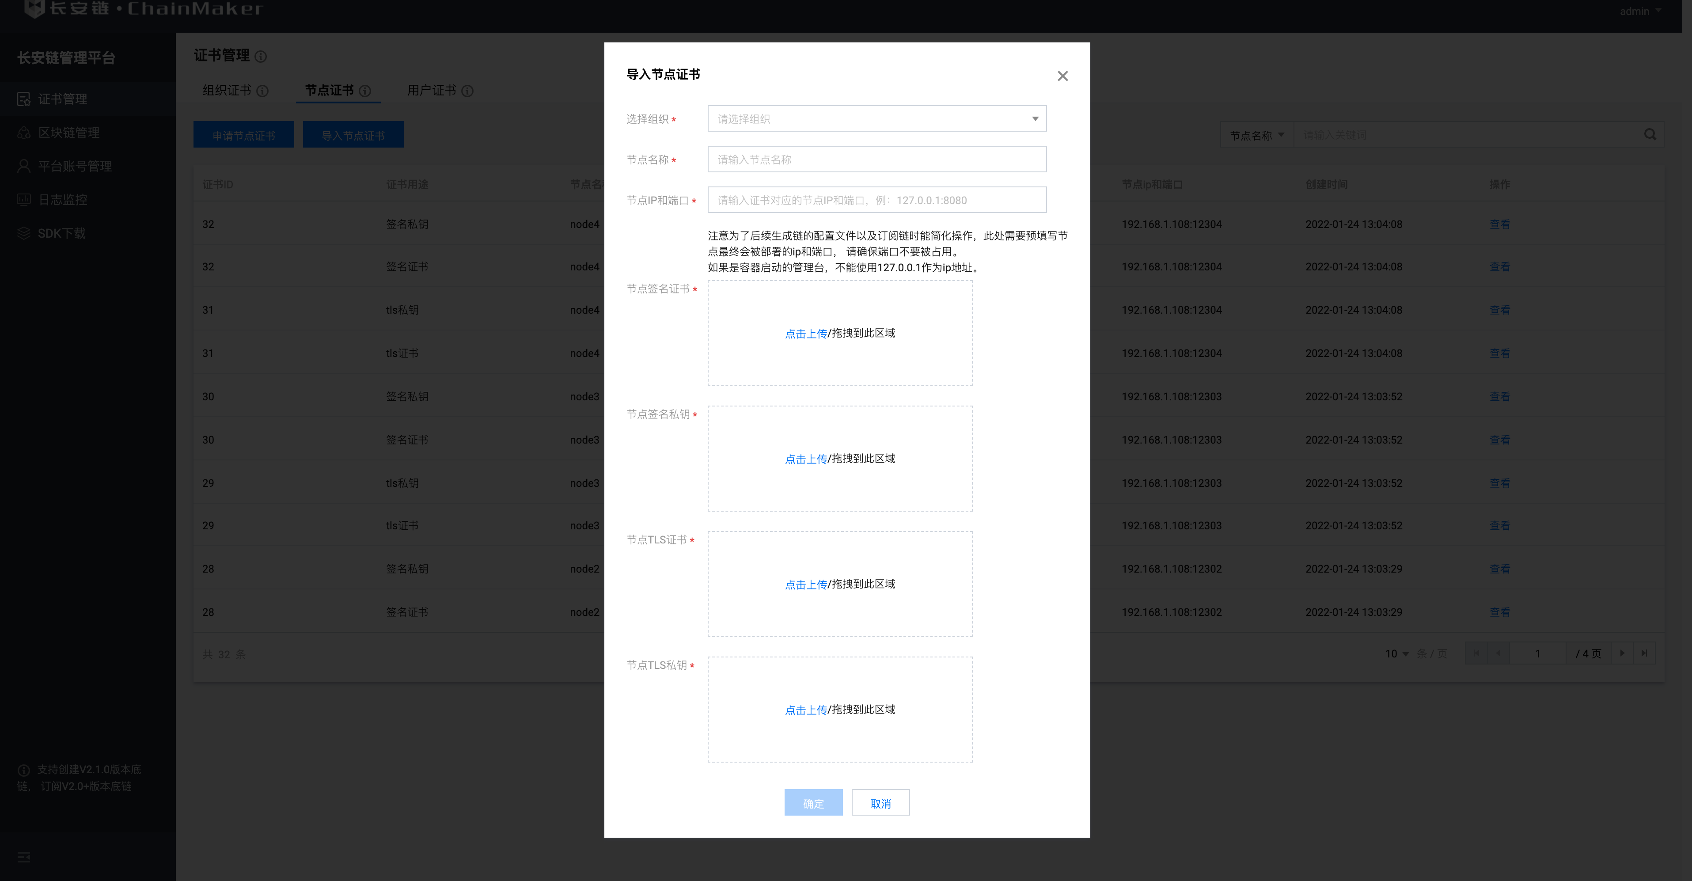
Task: Go to the next page icon
Action: coord(1622,653)
